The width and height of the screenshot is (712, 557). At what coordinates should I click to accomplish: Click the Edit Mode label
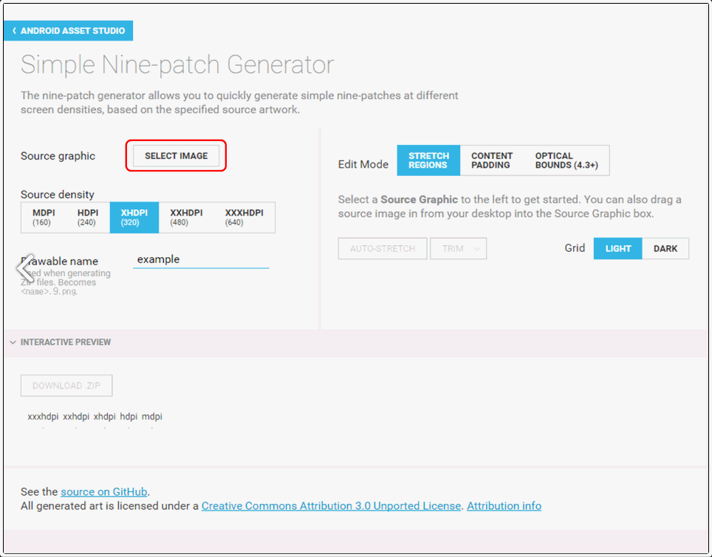363,165
